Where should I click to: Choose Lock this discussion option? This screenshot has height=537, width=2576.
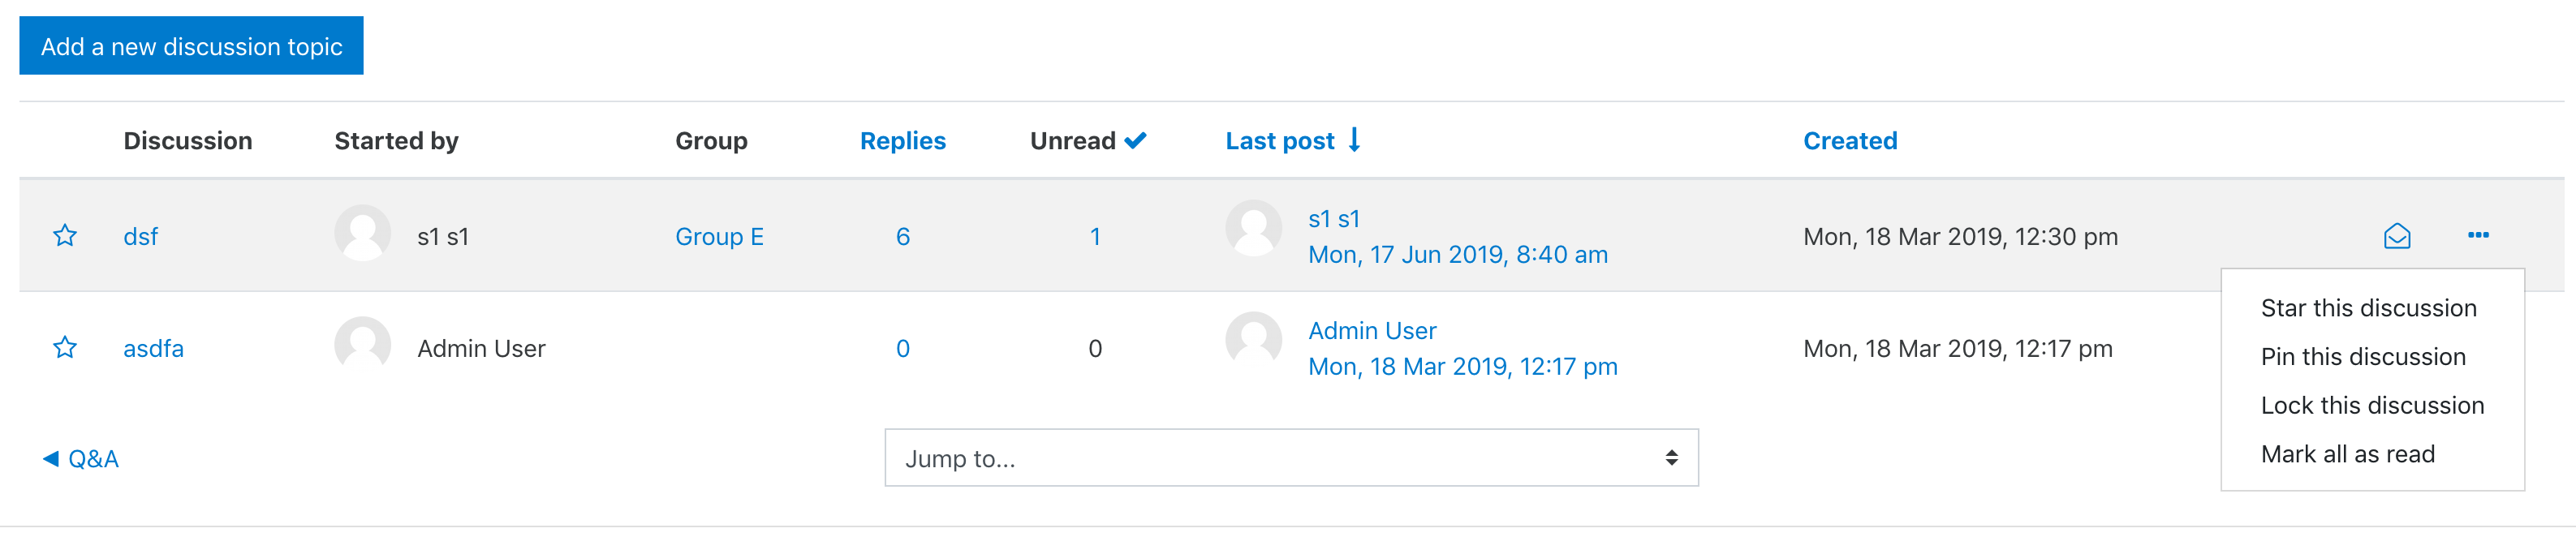click(2372, 405)
